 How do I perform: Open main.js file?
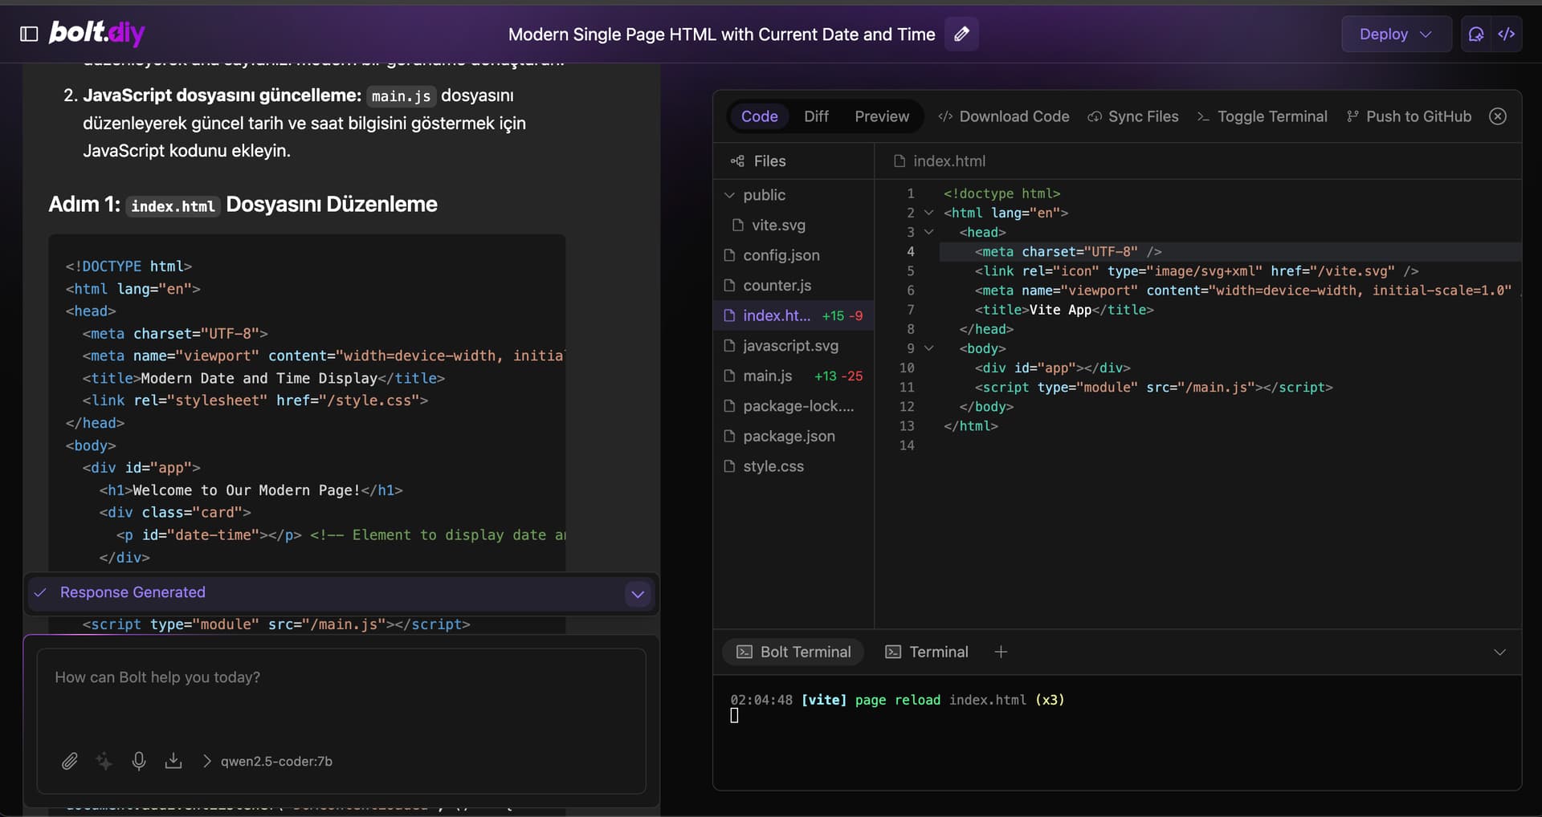(793, 376)
